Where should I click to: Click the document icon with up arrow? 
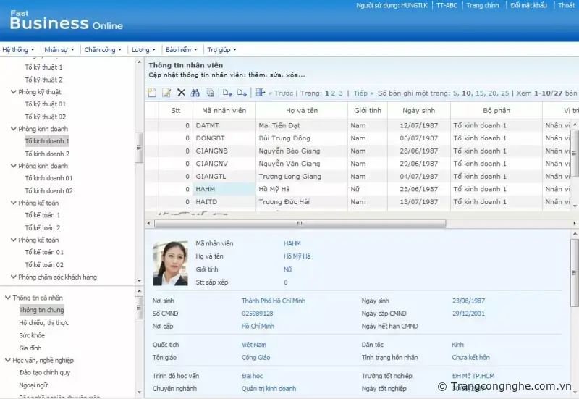pos(227,93)
